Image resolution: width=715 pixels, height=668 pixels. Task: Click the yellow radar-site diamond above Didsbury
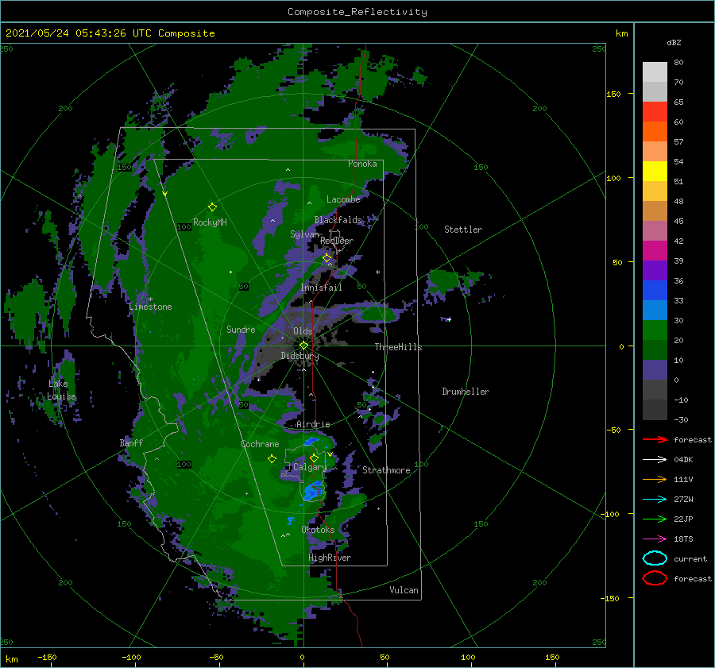(303, 346)
